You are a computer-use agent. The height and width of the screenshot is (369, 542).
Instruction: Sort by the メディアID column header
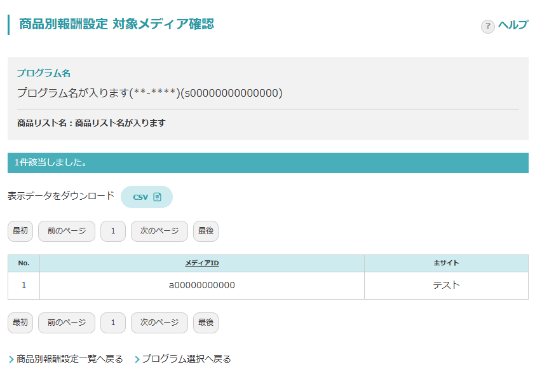(201, 263)
